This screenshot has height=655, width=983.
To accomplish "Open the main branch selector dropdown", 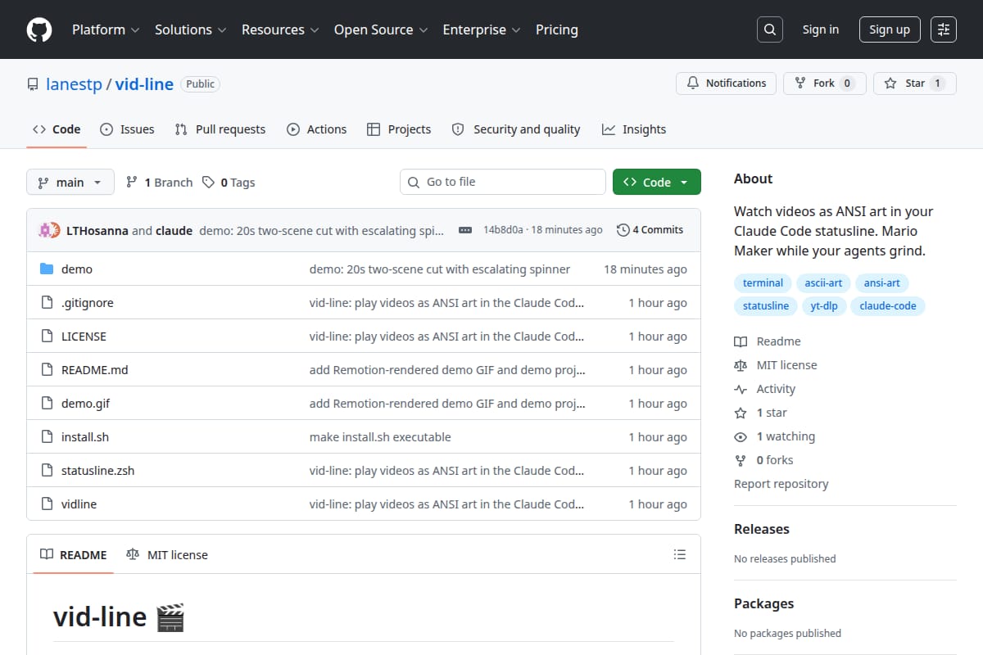I will [70, 182].
